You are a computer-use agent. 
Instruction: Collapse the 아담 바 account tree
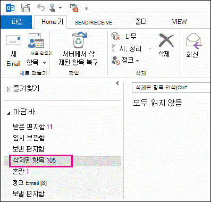[x=9, y=113]
